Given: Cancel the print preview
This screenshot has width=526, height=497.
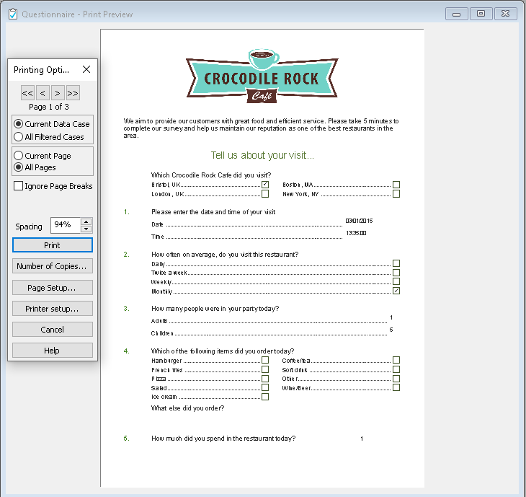Looking at the screenshot, I should [53, 330].
